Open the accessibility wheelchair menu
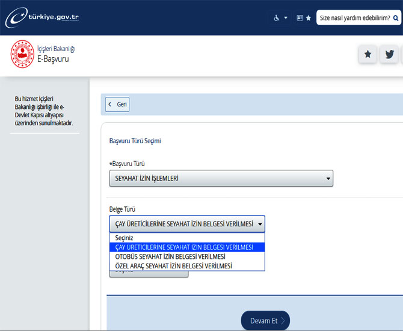The width and height of the screenshot is (403, 331). [277, 18]
